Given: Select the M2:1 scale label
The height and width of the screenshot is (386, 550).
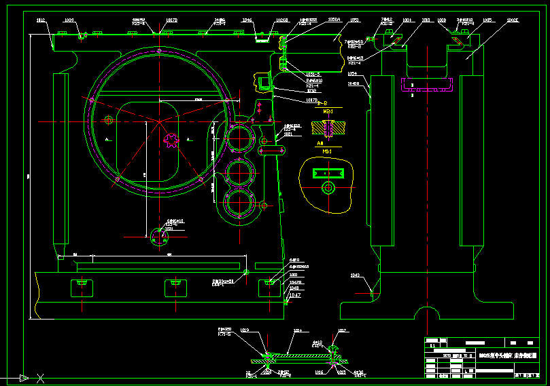Looking at the screenshot, I should coord(328,112).
